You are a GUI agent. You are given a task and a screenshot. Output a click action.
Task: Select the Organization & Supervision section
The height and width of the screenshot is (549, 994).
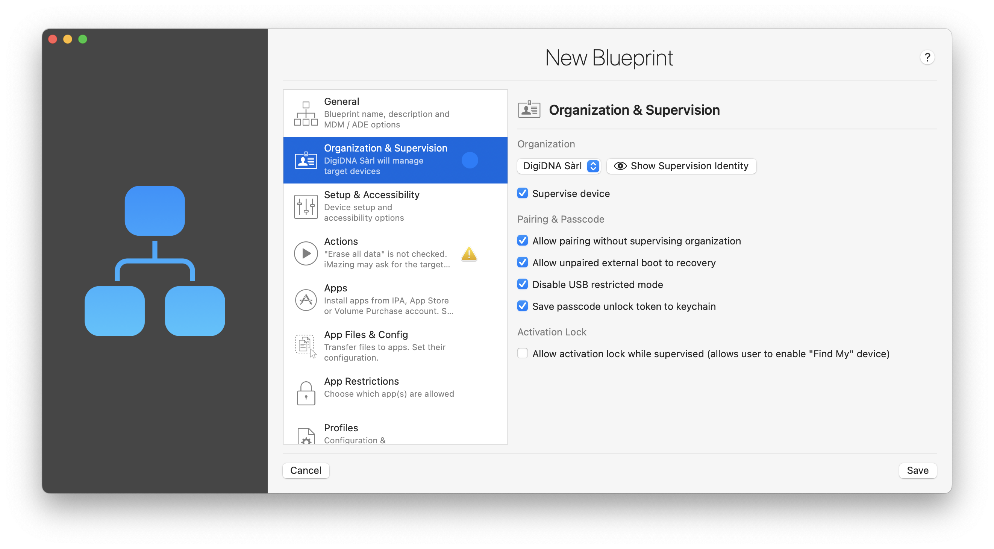pyautogui.click(x=395, y=160)
